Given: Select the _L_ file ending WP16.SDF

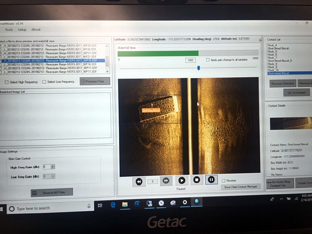Looking at the screenshot, I should point(50,64).
